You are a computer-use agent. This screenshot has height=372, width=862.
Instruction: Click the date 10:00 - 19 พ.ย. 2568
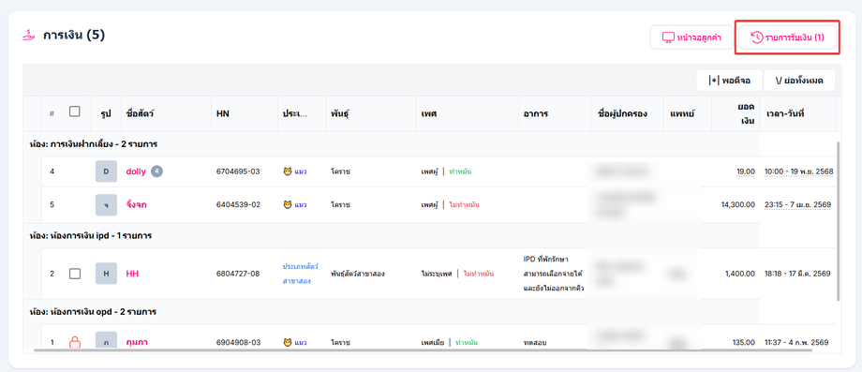click(799, 171)
